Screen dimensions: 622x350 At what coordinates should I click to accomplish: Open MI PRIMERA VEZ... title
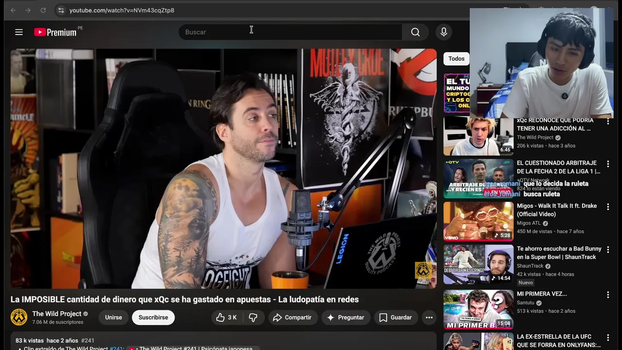coord(542,294)
